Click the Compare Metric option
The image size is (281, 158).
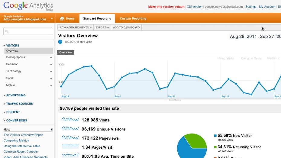click(x=251, y=58)
